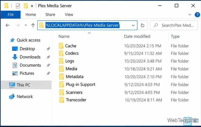Screen dimensions: 201x127
Task: Click the pin icon next to Downloads
Action: click(48, 57)
